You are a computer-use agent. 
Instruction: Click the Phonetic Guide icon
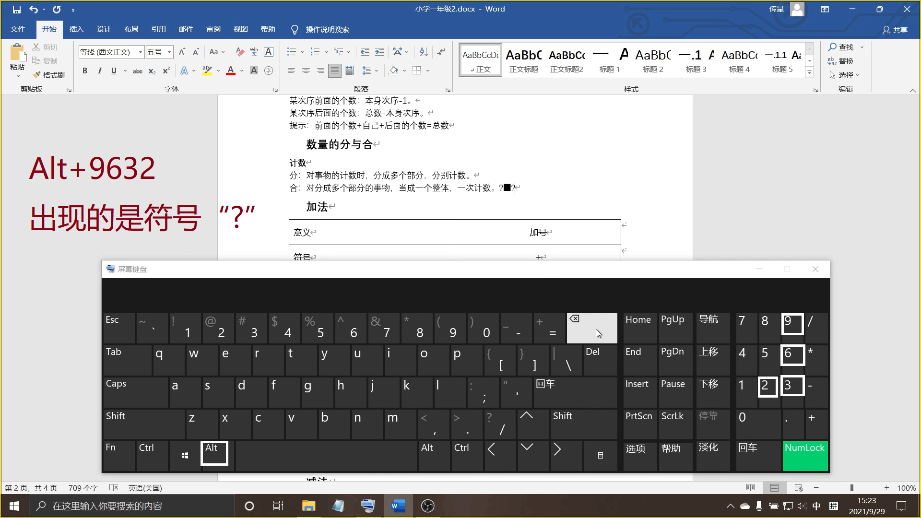254,52
